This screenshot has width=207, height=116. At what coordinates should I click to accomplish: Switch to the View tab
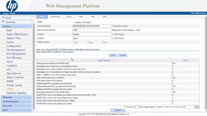click(104, 17)
